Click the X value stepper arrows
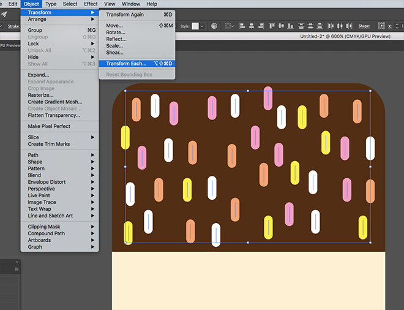Screen dimensions: 404x310 tap(397, 26)
